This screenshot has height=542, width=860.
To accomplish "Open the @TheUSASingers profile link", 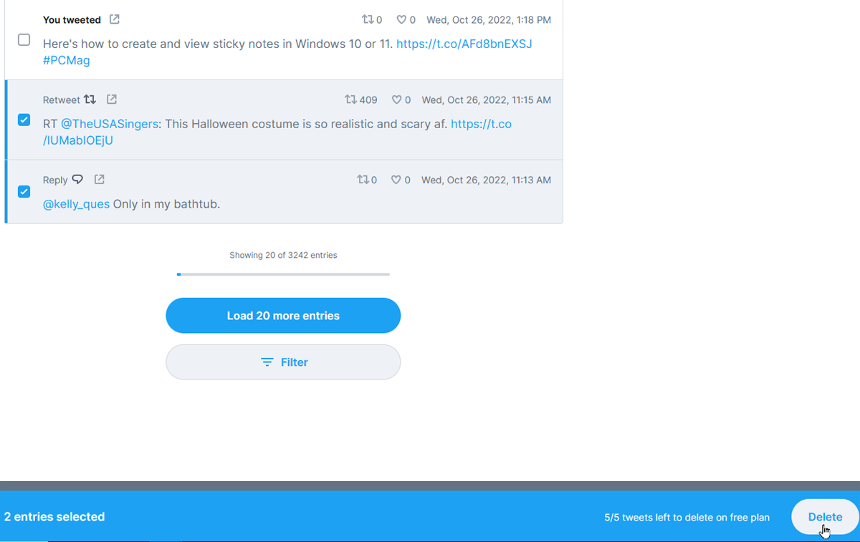I will pos(110,124).
